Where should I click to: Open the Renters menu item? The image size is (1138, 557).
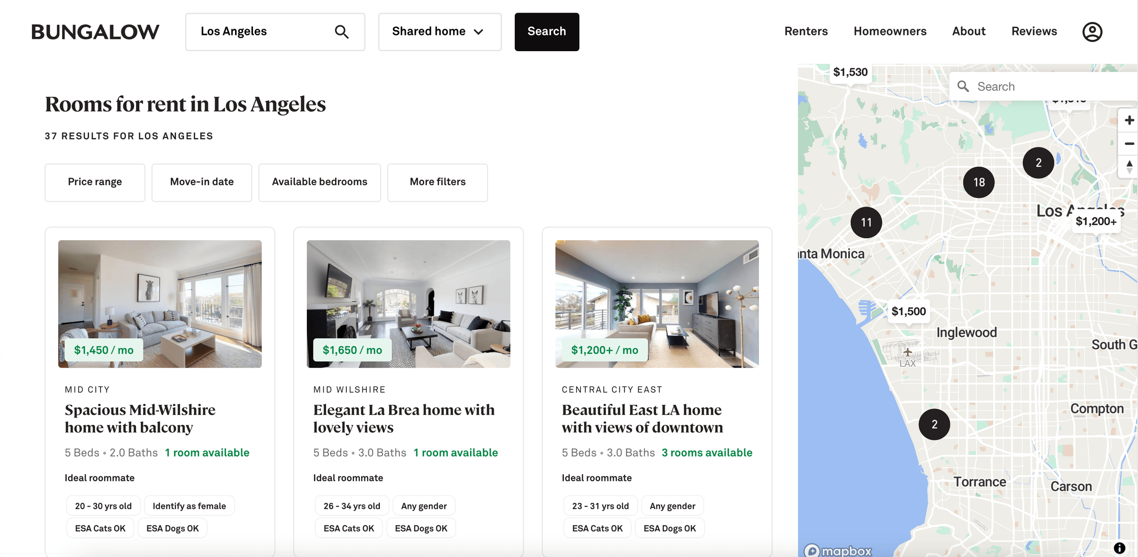click(805, 32)
